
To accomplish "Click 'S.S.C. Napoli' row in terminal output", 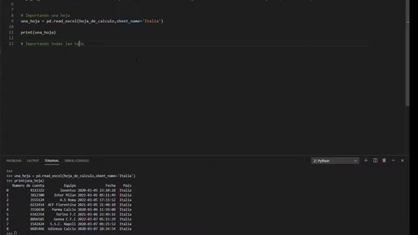I will [69, 224].
